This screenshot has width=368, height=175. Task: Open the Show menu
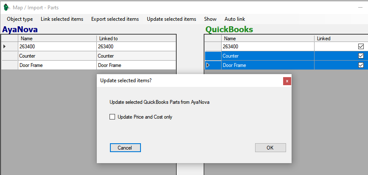(210, 19)
